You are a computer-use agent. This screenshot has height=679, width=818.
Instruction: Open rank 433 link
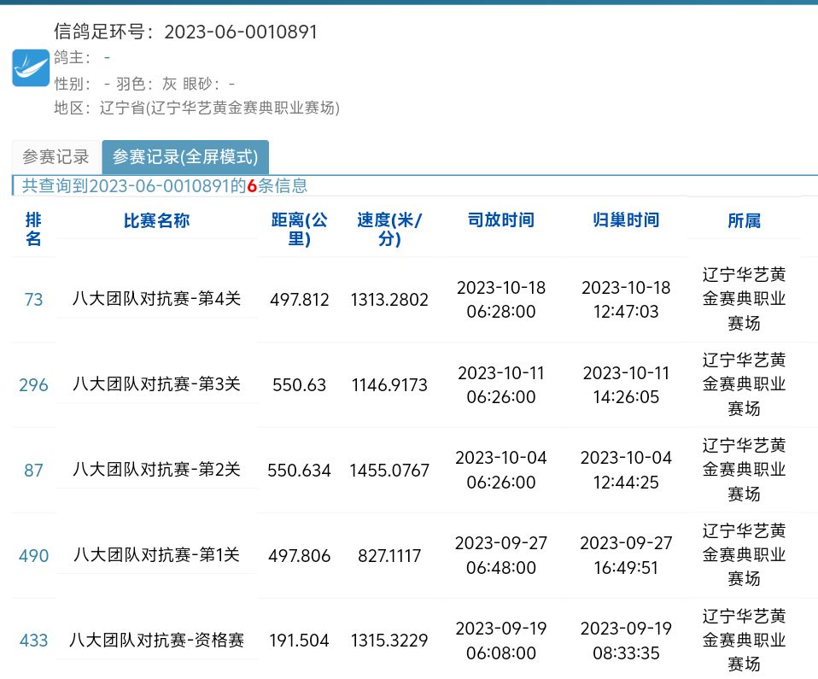point(33,641)
